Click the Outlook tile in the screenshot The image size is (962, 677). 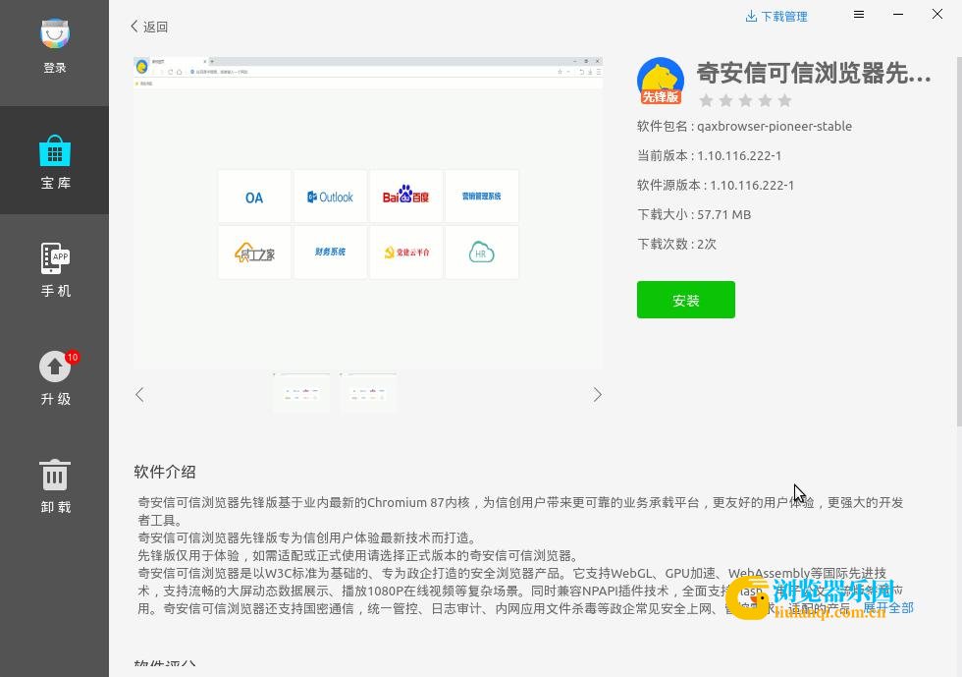(x=330, y=197)
